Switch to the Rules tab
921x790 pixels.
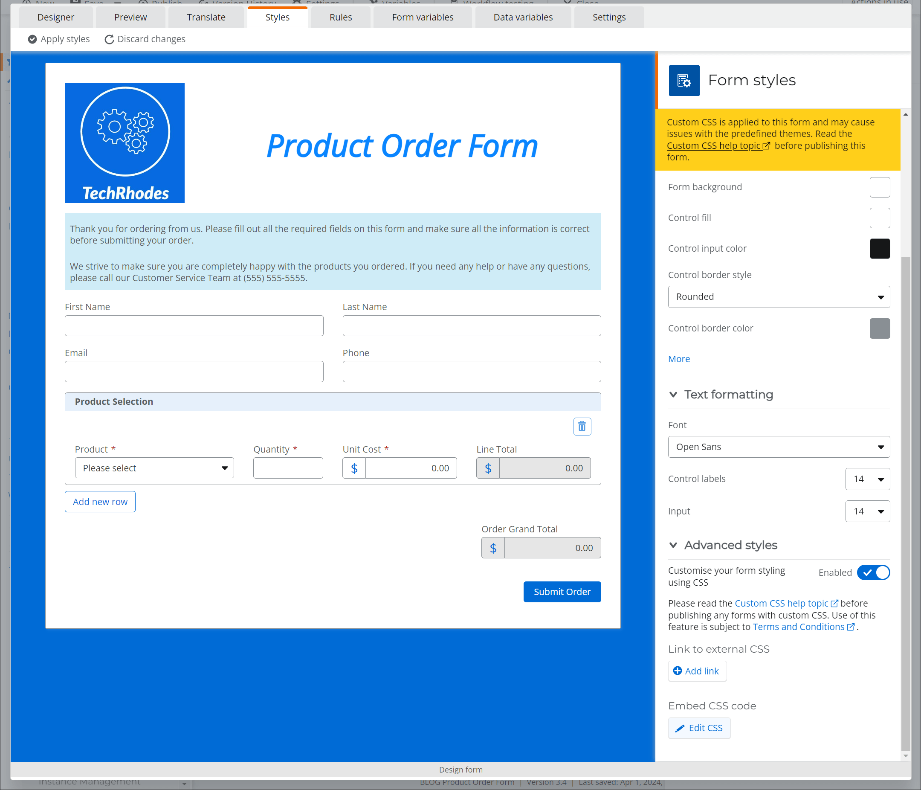pos(340,17)
